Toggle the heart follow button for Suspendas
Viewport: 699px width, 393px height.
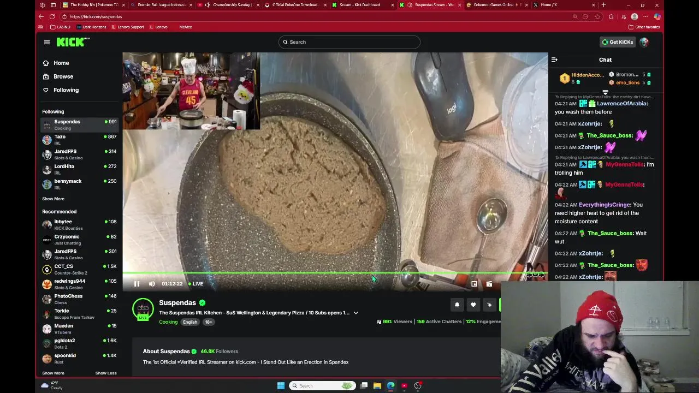(x=473, y=305)
